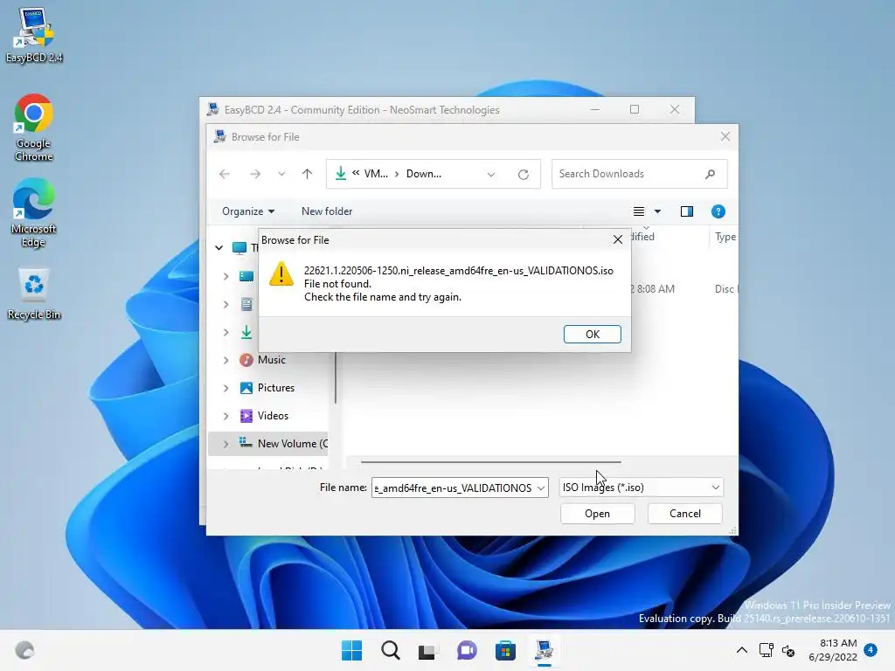The height and width of the screenshot is (671, 895).
Task: Open Google Chrome desktop shortcut
Action: [x=34, y=128]
